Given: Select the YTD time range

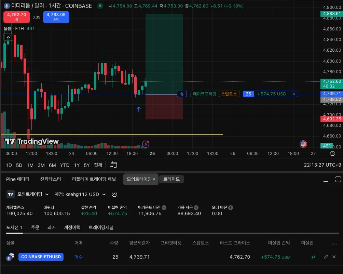Looking at the screenshot, I should (x=65, y=165).
